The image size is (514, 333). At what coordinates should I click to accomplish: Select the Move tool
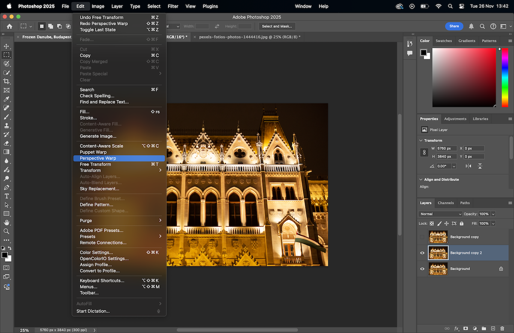(6, 46)
